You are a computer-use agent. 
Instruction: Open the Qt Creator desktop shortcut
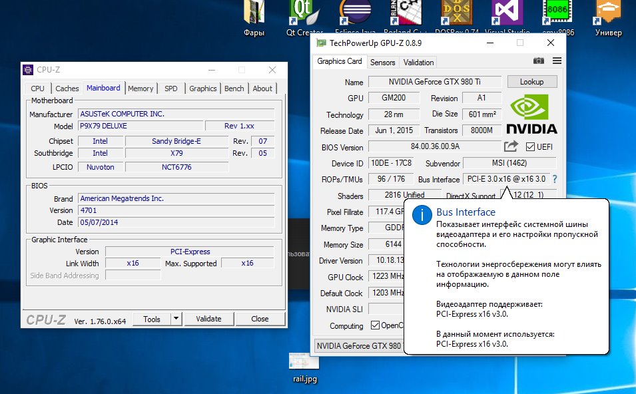(x=304, y=19)
